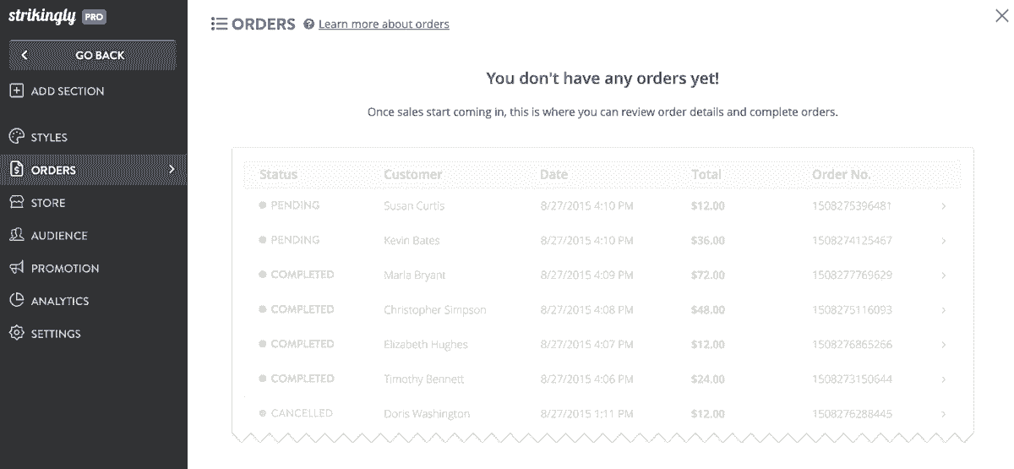Select the Orders menu item
This screenshot has height=469, width=1014.
94,170
